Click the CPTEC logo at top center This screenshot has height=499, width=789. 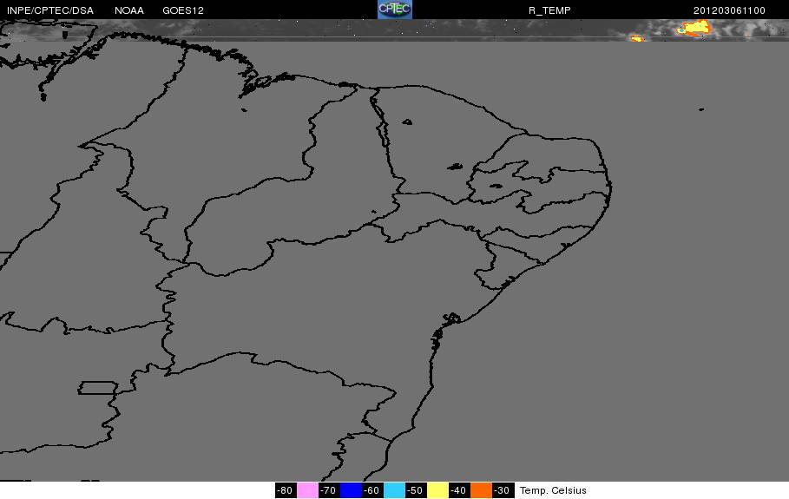(395, 10)
